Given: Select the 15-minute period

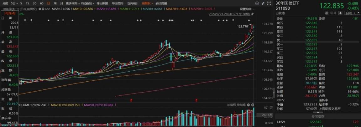Looking at the screenshot, I should click(28, 3).
